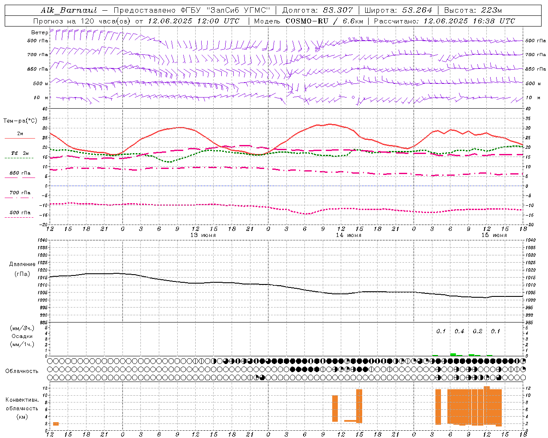Click the 14 июня date label
Image resolution: width=548 pixels, height=438 pixels.
point(348,235)
